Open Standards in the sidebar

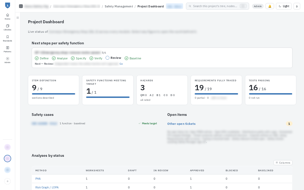7,38
